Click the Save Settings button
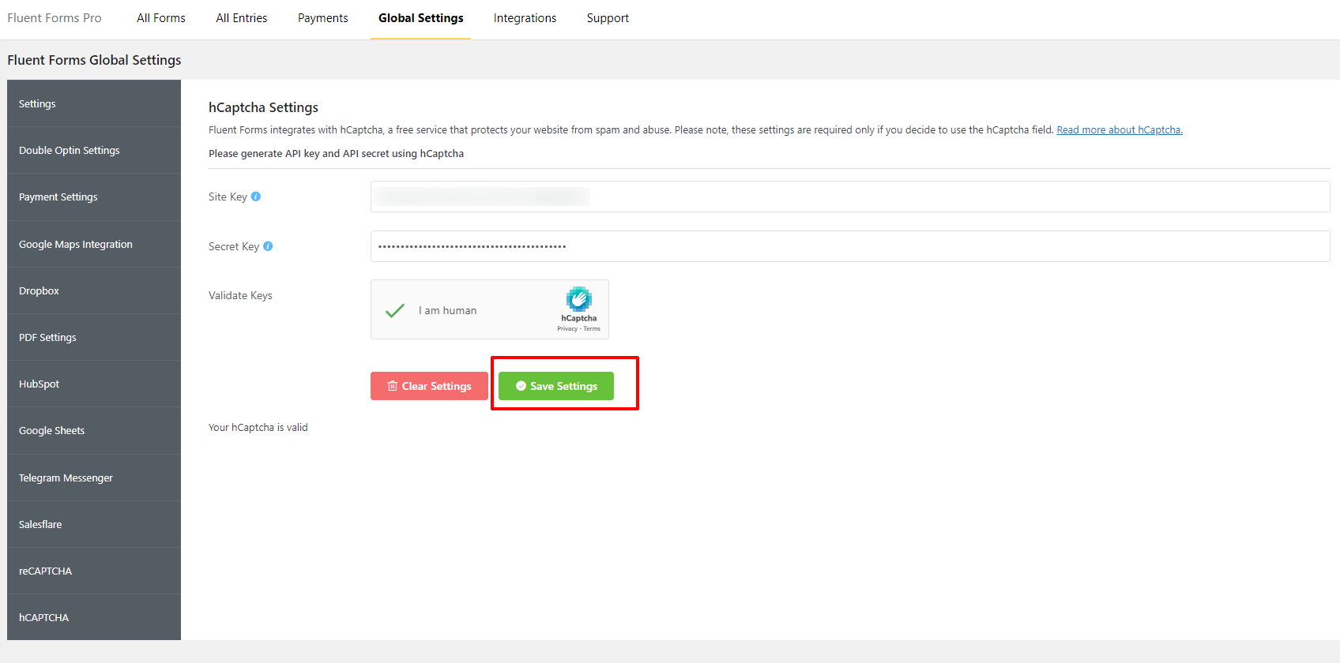This screenshot has width=1340, height=663. (556, 386)
